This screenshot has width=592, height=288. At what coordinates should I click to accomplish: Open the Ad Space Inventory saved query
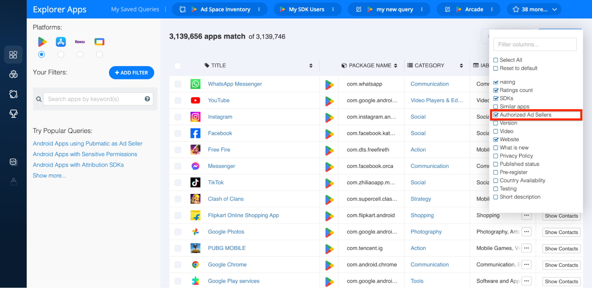(225, 9)
